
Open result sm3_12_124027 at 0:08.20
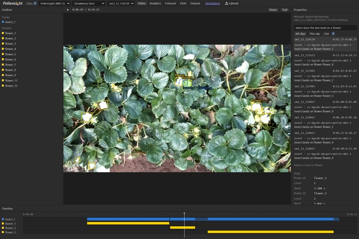325,122
